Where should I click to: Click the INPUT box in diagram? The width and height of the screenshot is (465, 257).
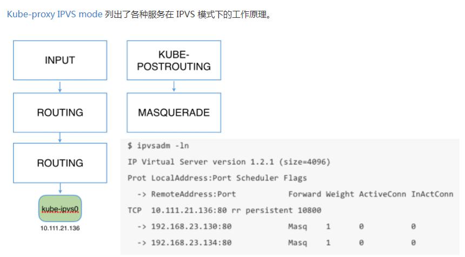click(x=60, y=60)
